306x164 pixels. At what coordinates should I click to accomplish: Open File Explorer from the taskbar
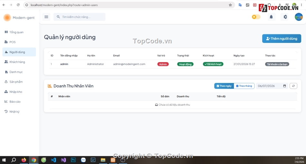click(x=103, y=160)
